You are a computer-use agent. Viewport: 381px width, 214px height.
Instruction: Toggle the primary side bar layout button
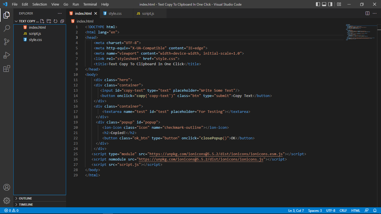[x=318, y=4]
